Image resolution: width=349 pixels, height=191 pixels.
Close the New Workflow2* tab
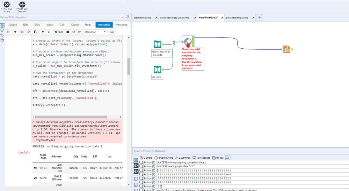(222, 18)
